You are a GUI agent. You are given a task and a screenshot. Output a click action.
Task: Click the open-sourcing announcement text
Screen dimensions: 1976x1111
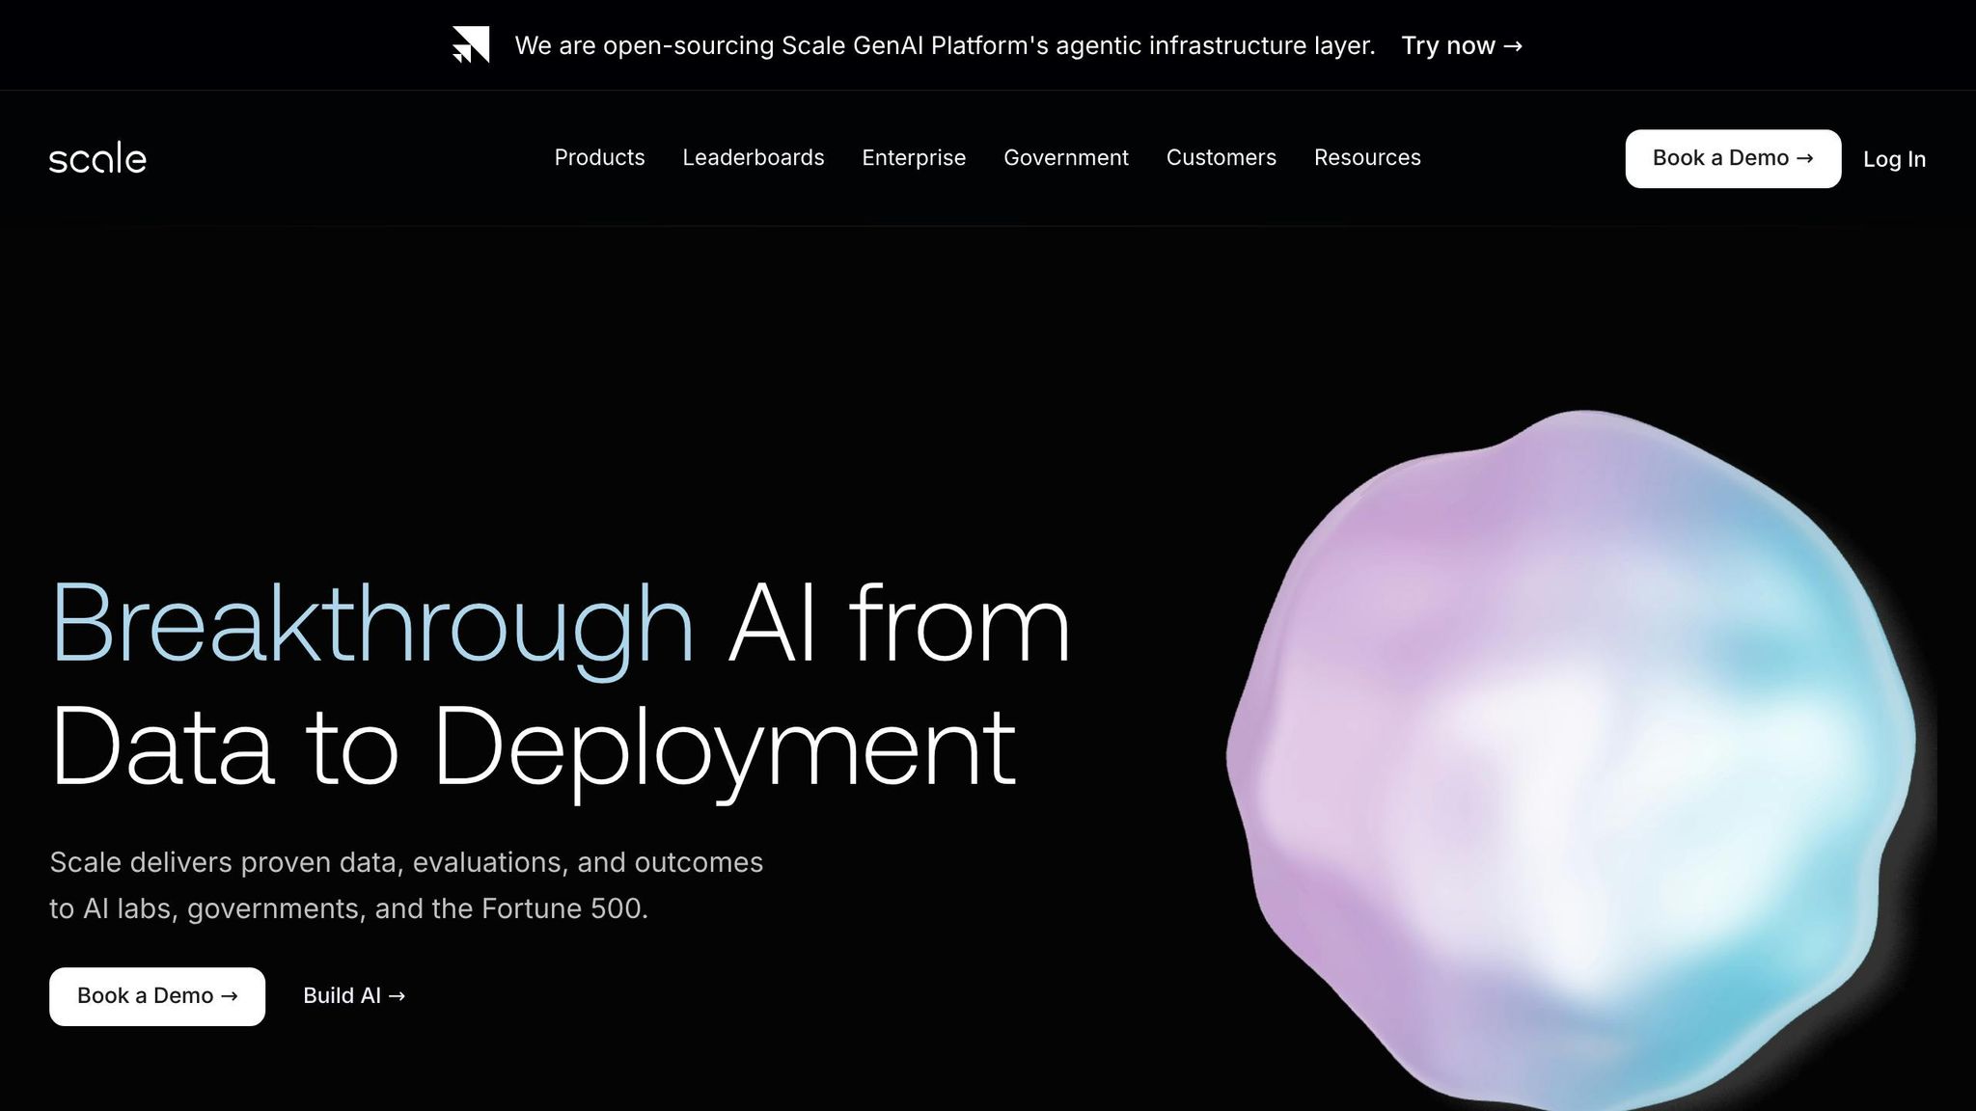[946, 44]
